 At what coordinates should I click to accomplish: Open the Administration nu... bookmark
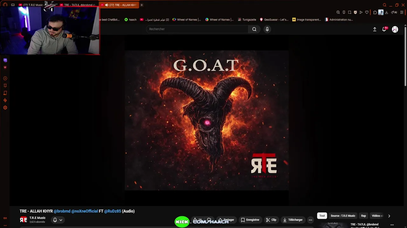(x=339, y=20)
